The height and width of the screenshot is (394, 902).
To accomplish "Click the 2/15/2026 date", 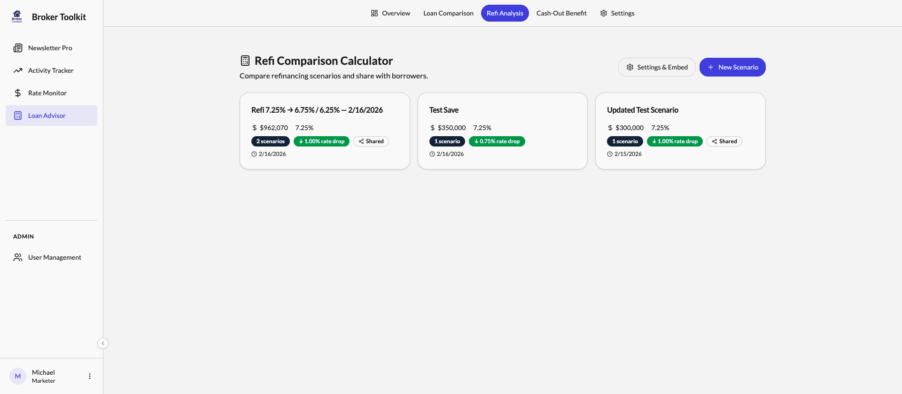I will tap(628, 154).
